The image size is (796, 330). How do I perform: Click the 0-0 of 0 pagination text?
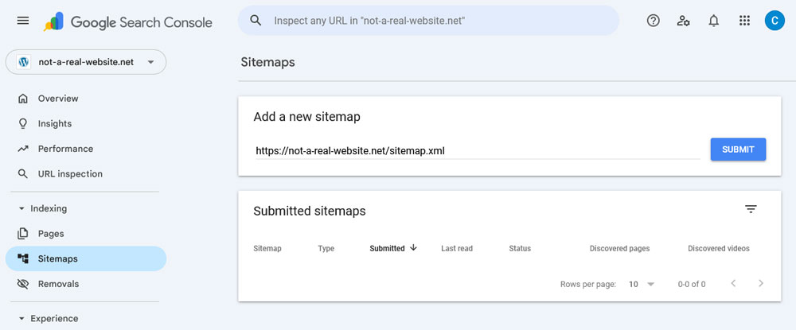692,285
